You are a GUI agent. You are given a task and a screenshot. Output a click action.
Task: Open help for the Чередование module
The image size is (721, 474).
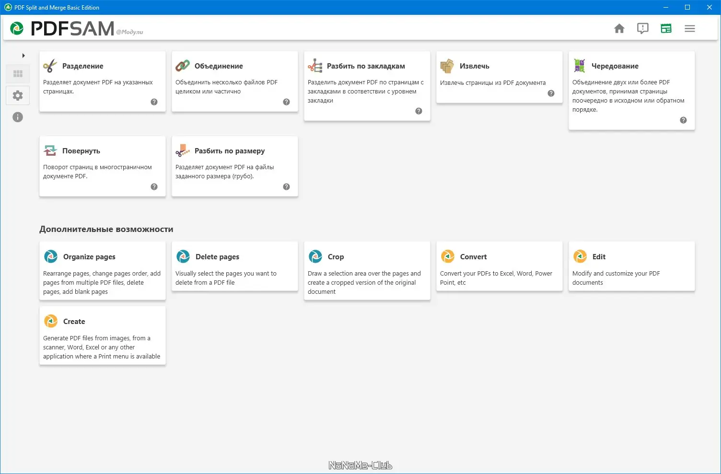coord(683,120)
